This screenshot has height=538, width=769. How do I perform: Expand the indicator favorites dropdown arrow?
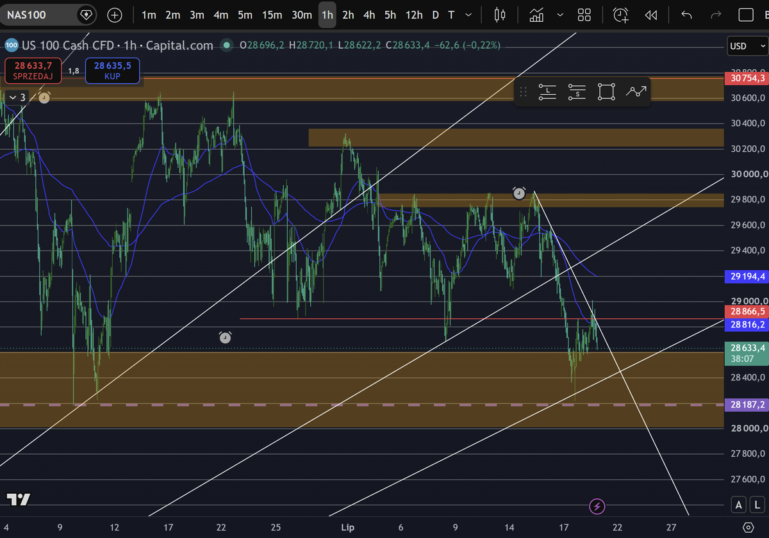(561, 15)
